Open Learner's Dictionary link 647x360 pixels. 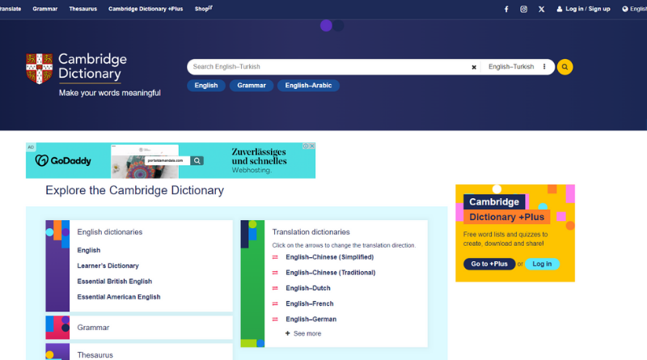[108, 266]
